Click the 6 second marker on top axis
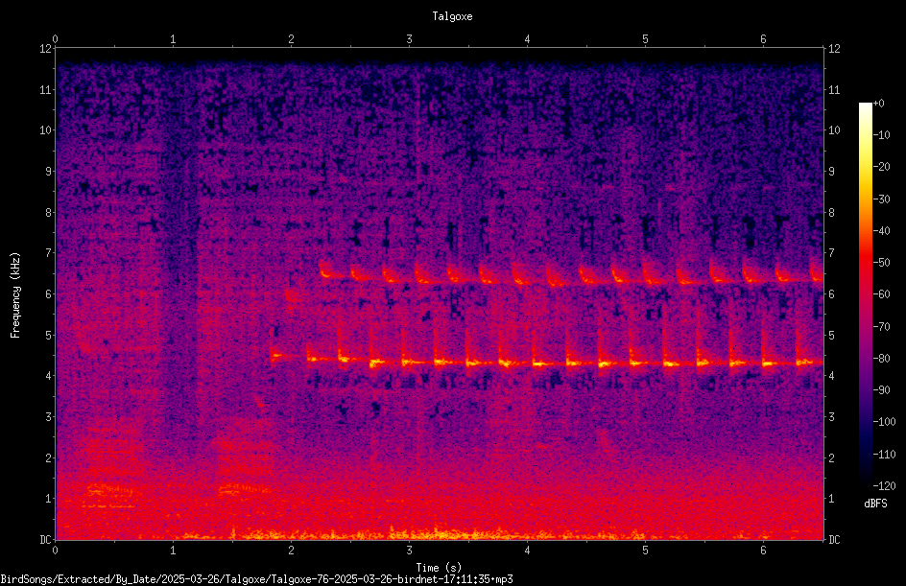This screenshot has height=586, width=906. click(763, 39)
